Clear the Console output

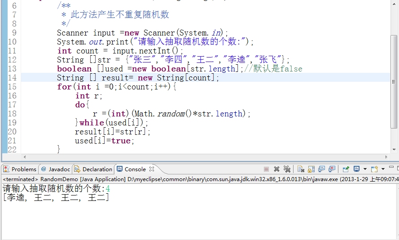coord(301,169)
